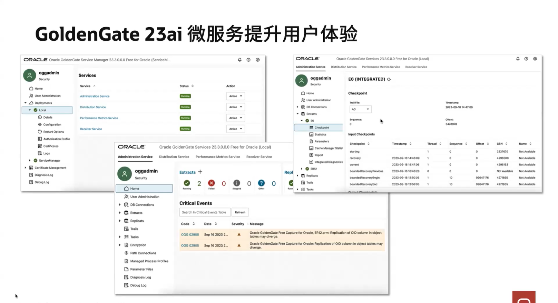Image resolution: width=558 pixels, height=303 pixels.
Task: Open the Action dropdown for Distribution Service
Action: (236, 107)
